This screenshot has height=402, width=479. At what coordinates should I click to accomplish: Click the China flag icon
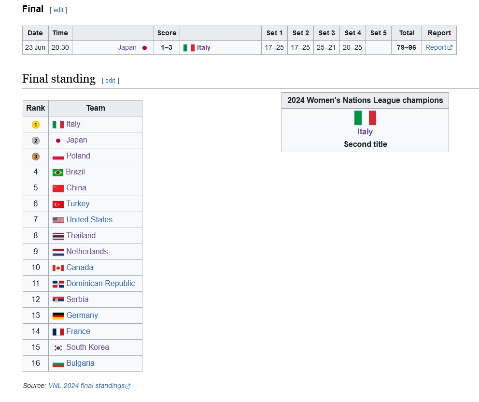coord(58,188)
